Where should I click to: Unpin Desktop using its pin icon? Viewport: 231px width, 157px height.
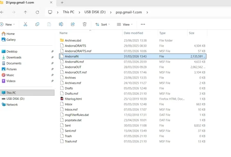(x=52, y=52)
